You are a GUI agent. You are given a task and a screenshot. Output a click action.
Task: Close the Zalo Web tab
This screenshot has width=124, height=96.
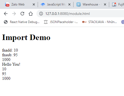tap(34, 4)
